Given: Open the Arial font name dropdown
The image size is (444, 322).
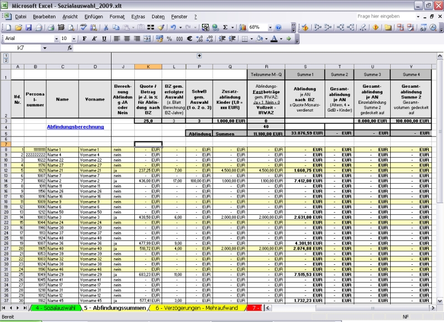Looking at the screenshot, I should 57,38.
